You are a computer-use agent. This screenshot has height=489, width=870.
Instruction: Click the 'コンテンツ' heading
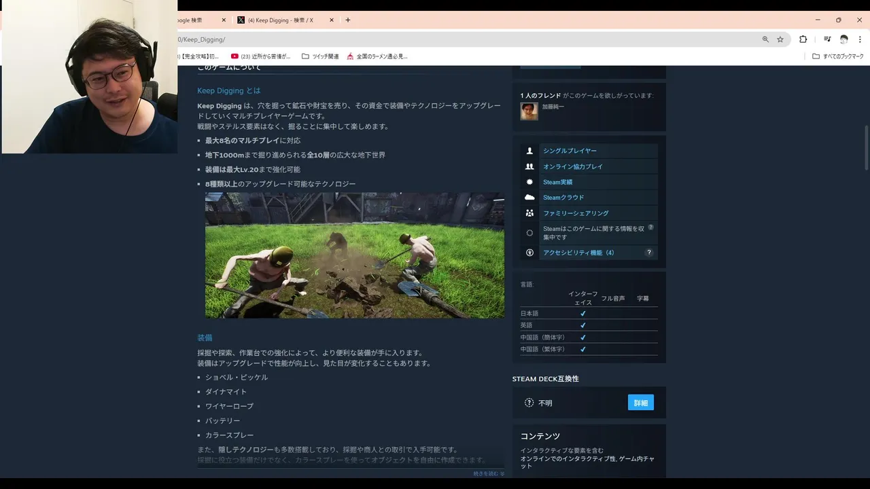click(x=540, y=436)
